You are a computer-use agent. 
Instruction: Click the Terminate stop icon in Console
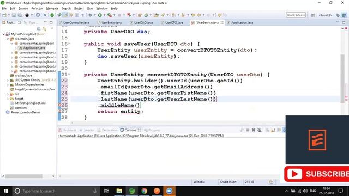(248, 130)
